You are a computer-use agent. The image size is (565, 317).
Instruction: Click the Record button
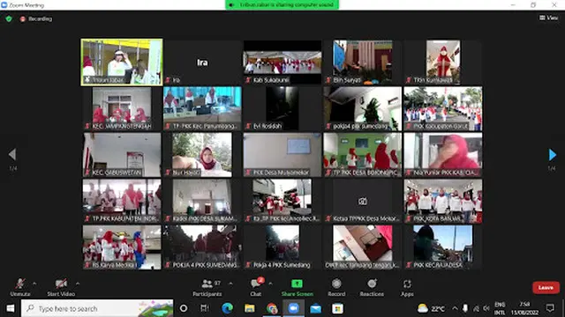[336, 288]
